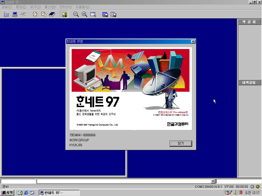Click the yellow status indicator light
262x196 pixels.
(x=258, y=187)
